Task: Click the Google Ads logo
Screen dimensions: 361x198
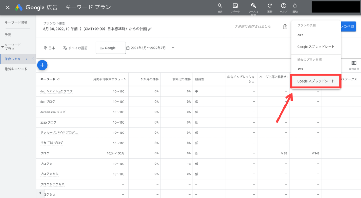Action: point(19,7)
